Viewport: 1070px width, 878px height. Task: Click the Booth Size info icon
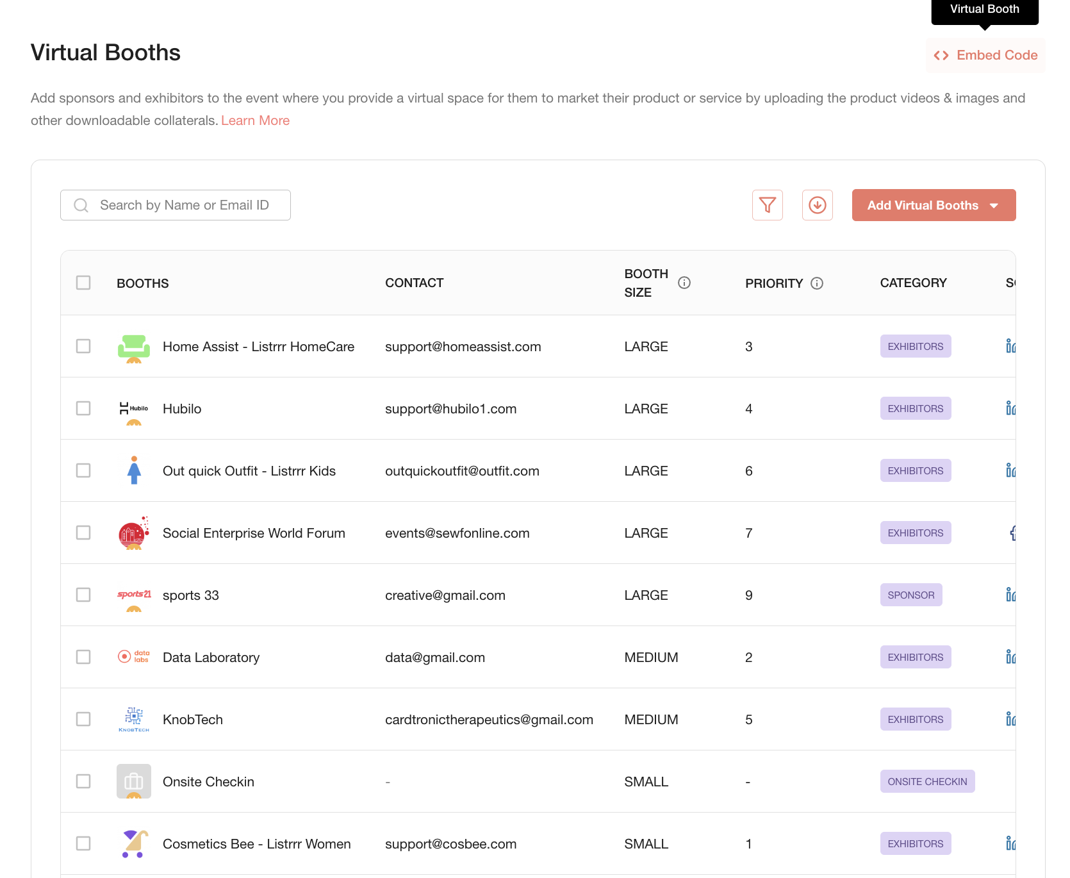click(684, 283)
